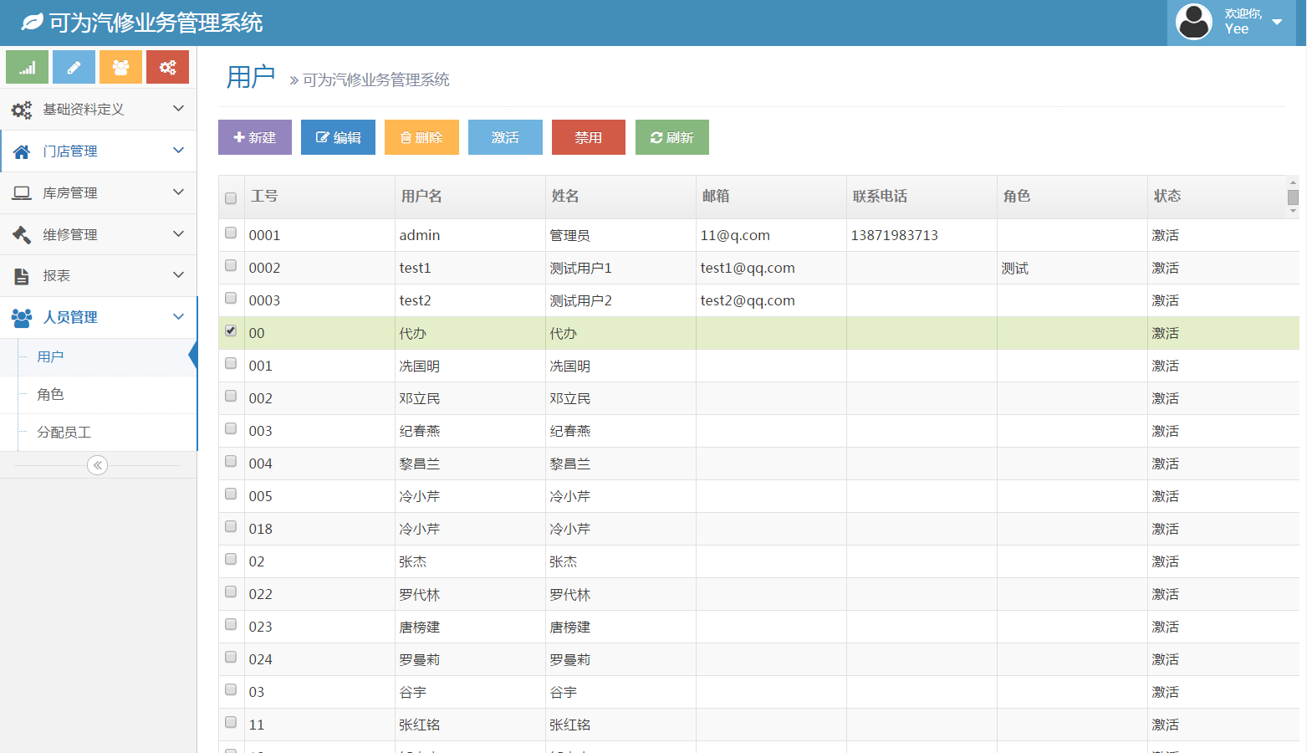Click the leaf logo in the header

(32, 23)
